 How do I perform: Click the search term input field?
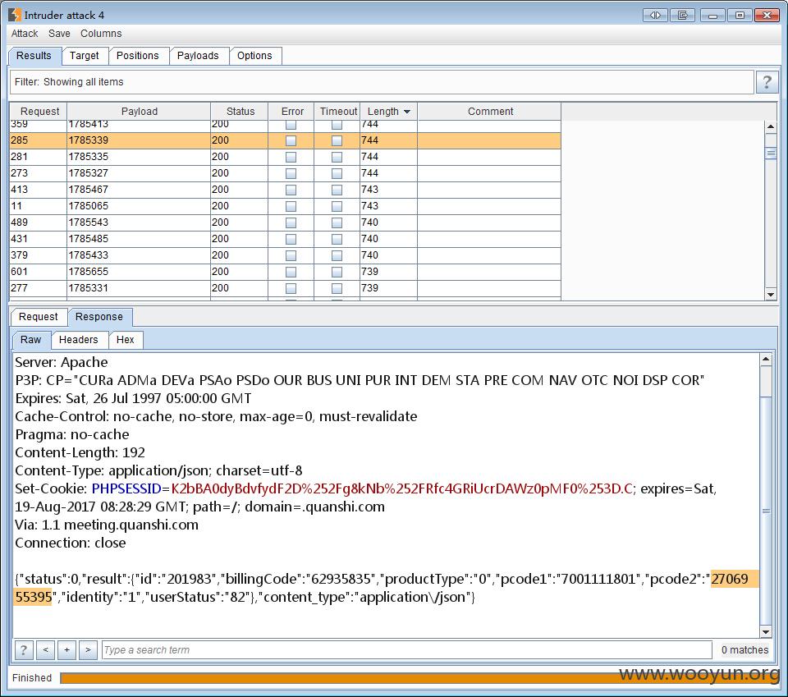pyautogui.click(x=407, y=649)
